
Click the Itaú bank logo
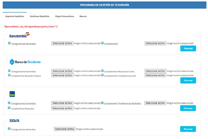tap(12, 94)
